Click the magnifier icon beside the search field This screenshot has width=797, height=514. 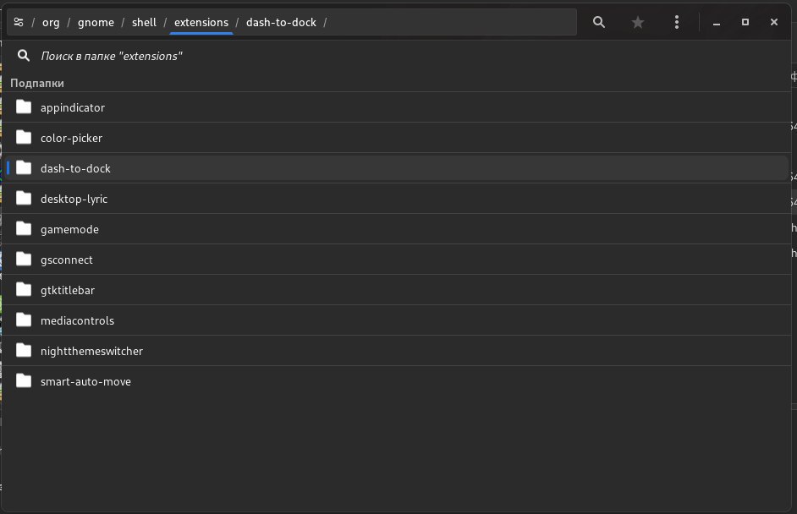pyautogui.click(x=24, y=55)
